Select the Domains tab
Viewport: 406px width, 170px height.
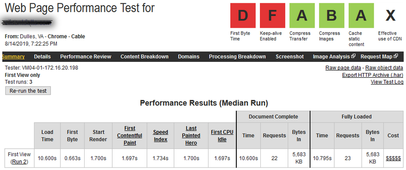(x=189, y=57)
